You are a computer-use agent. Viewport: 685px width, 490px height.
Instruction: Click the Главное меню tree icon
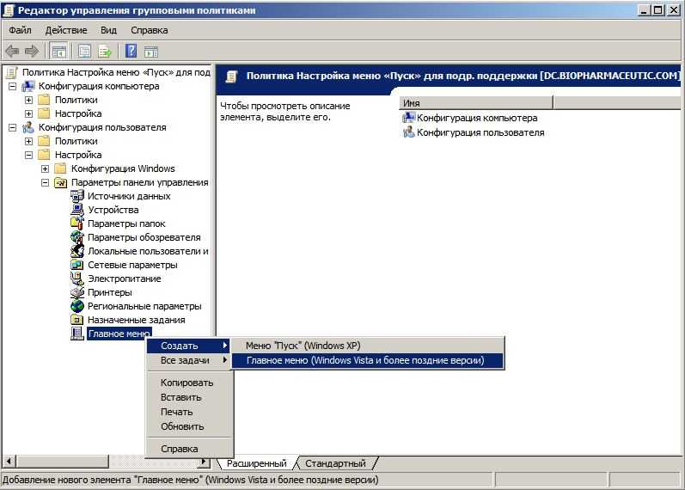tap(77, 334)
